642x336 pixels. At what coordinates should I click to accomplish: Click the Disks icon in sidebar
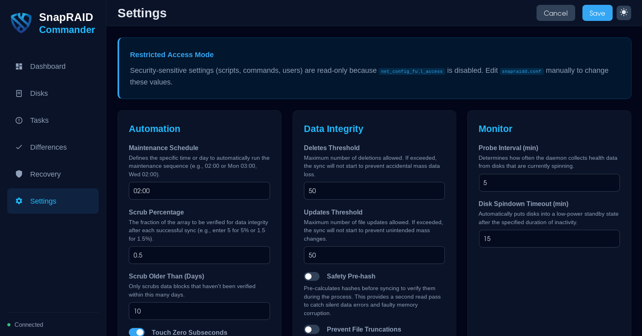pyautogui.click(x=19, y=93)
